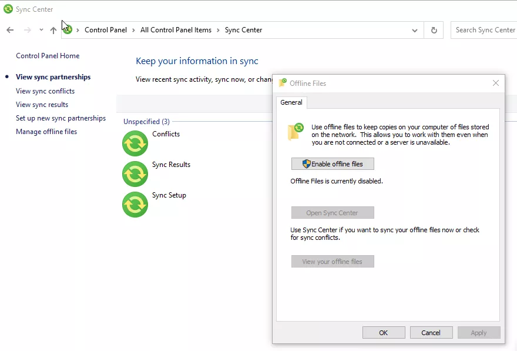Open Set up new sync partnerships
517x351 pixels.
61,118
